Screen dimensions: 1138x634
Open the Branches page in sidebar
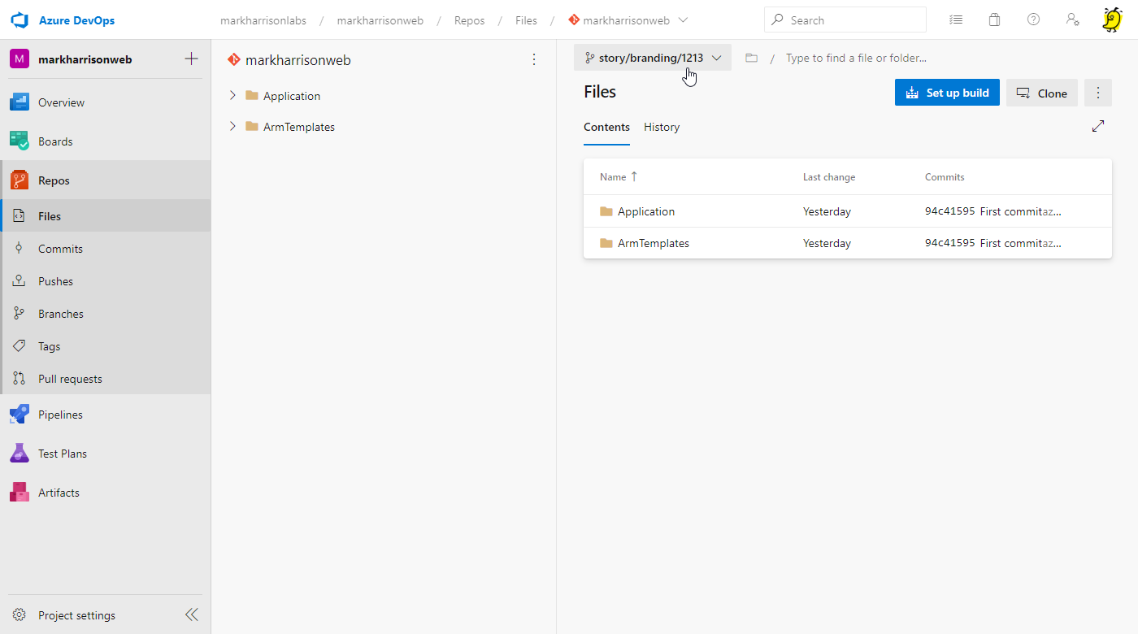pos(61,314)
